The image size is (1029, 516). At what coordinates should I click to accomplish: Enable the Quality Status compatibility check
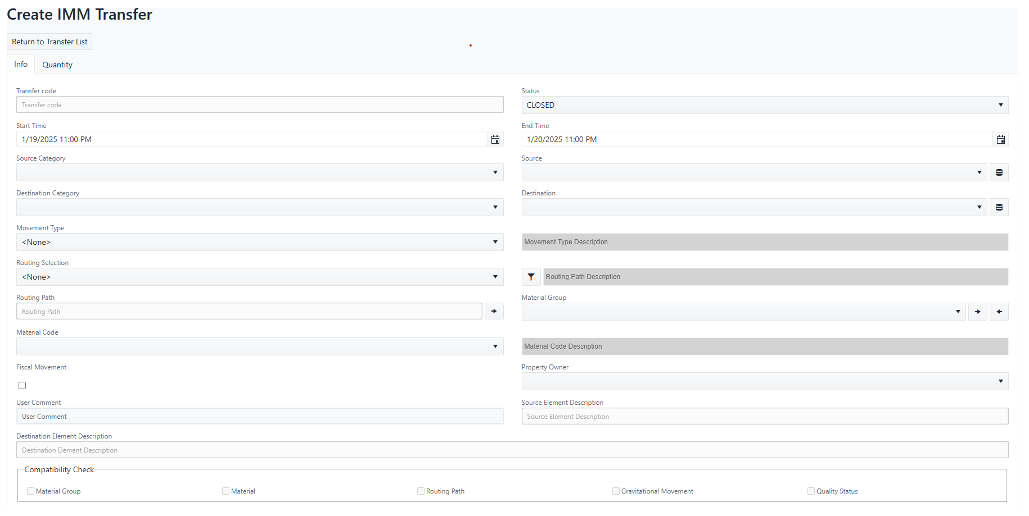click(x=811, y=491)
